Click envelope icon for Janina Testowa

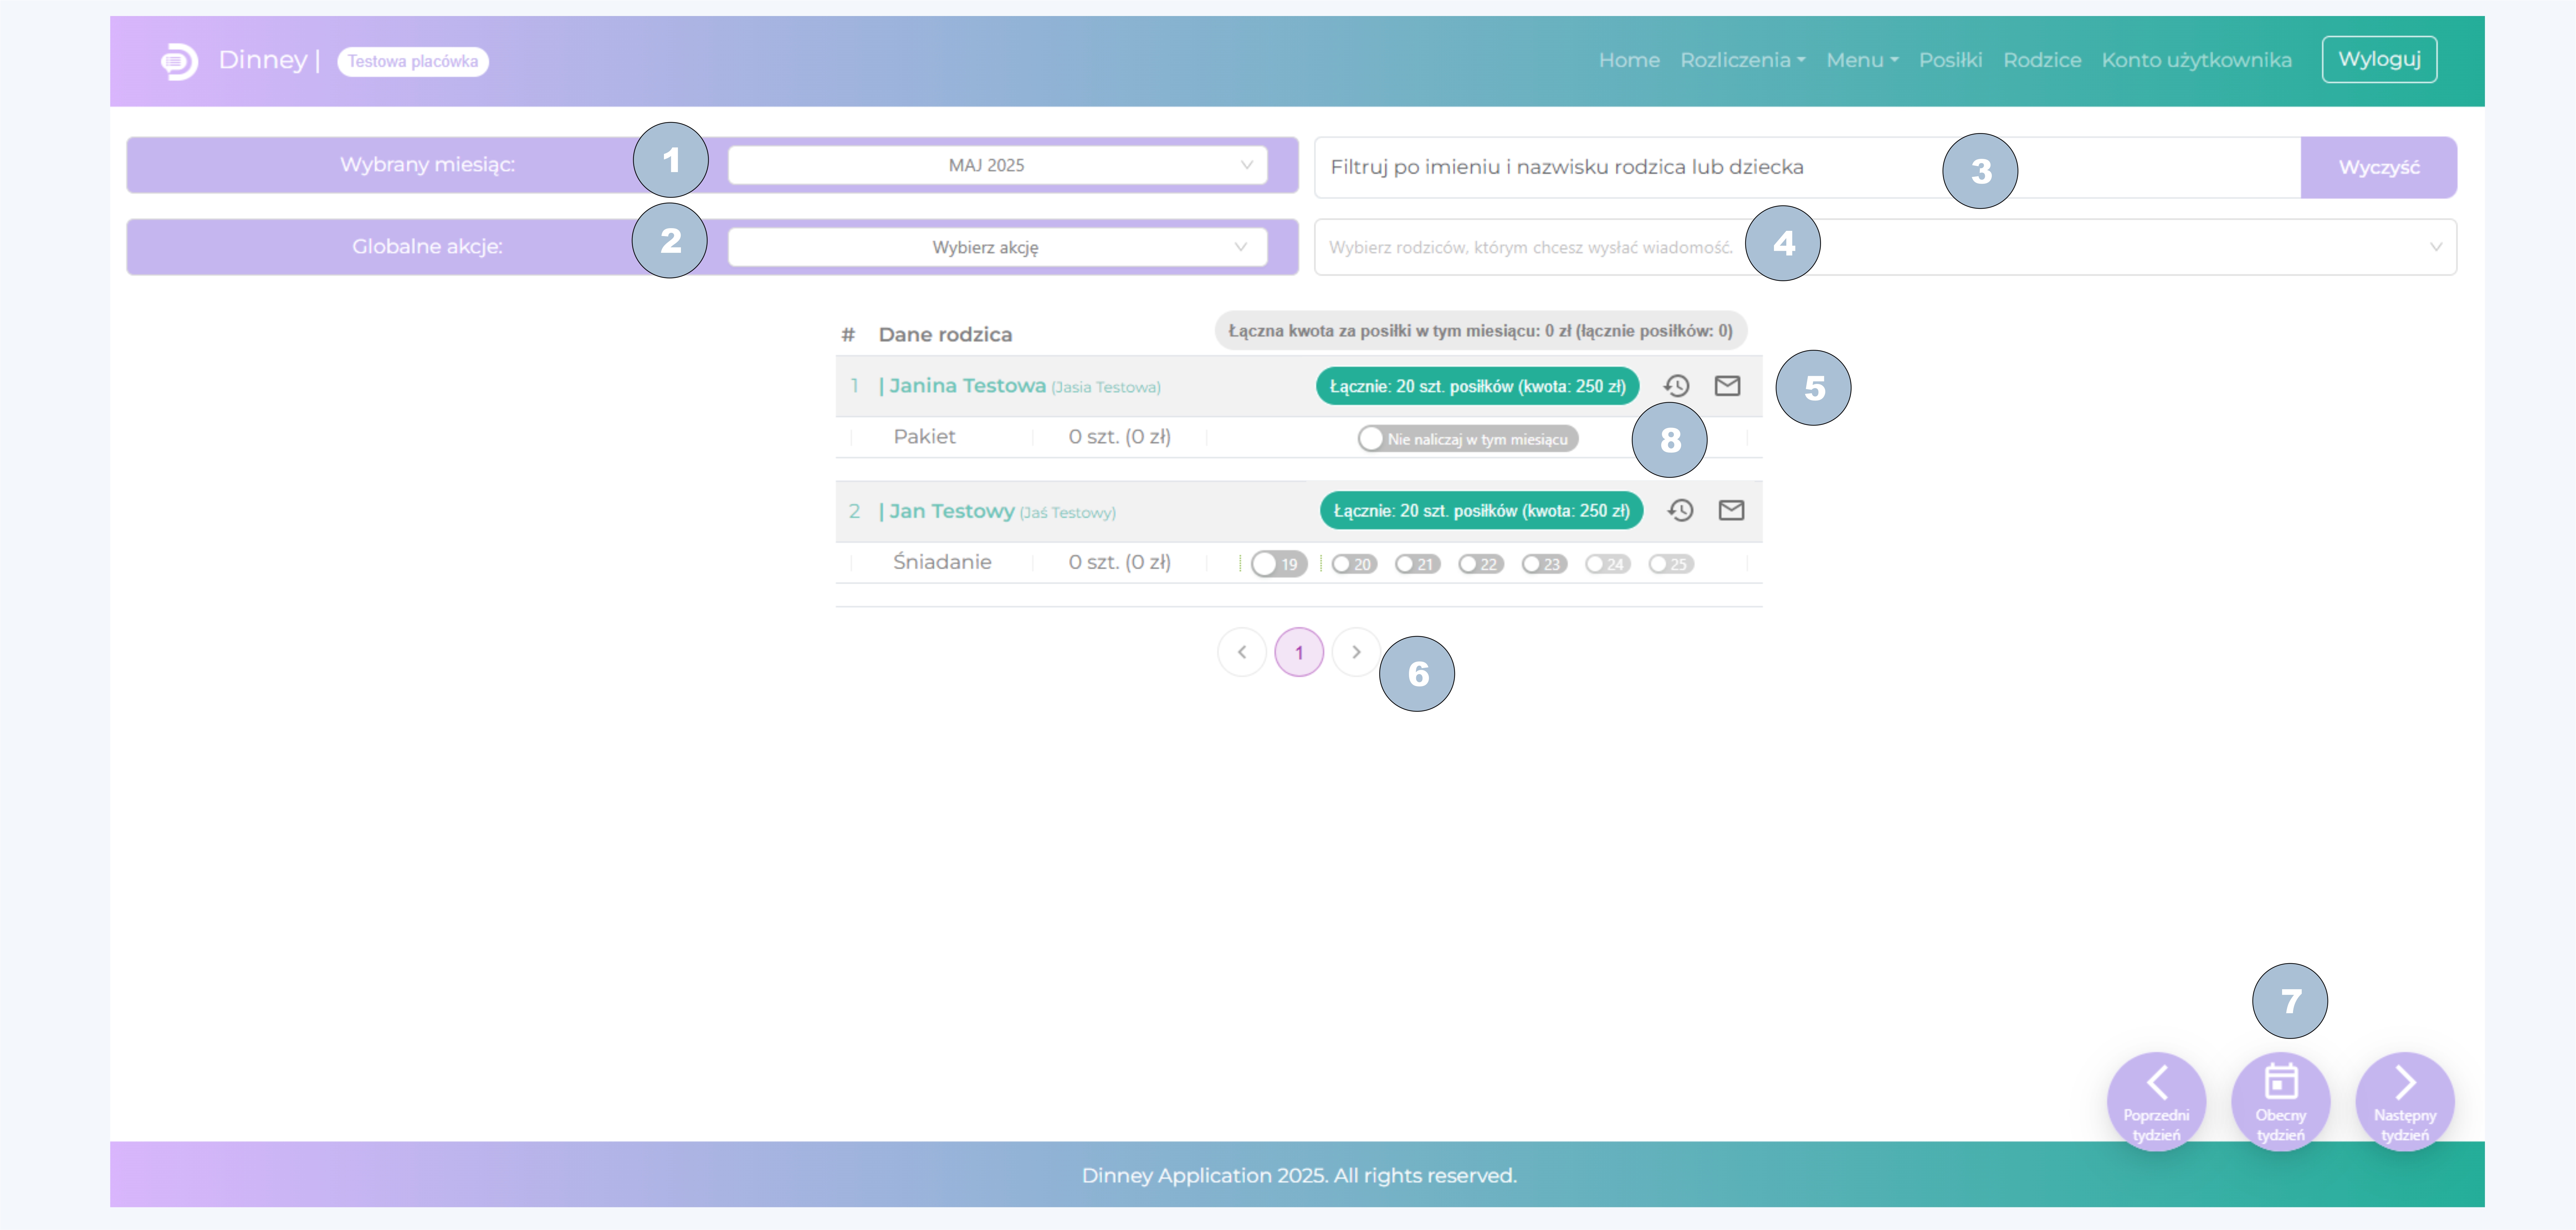[1727, 386]
